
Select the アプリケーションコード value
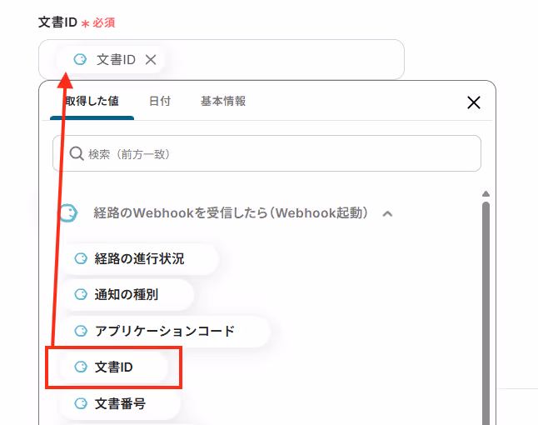tap(165, 331)
